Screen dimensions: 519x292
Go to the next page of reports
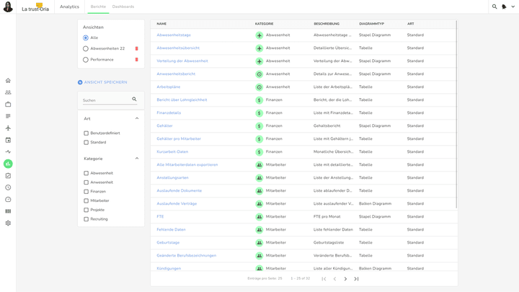click(345, 278)
